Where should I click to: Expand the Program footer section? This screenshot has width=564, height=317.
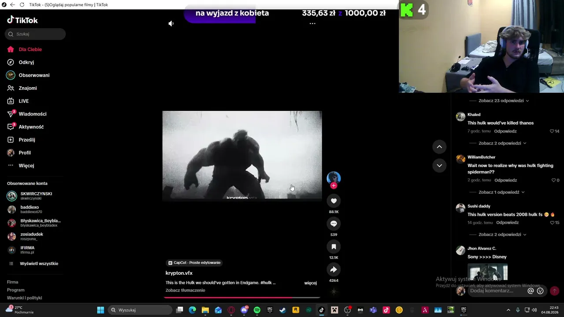pos(16,290)
